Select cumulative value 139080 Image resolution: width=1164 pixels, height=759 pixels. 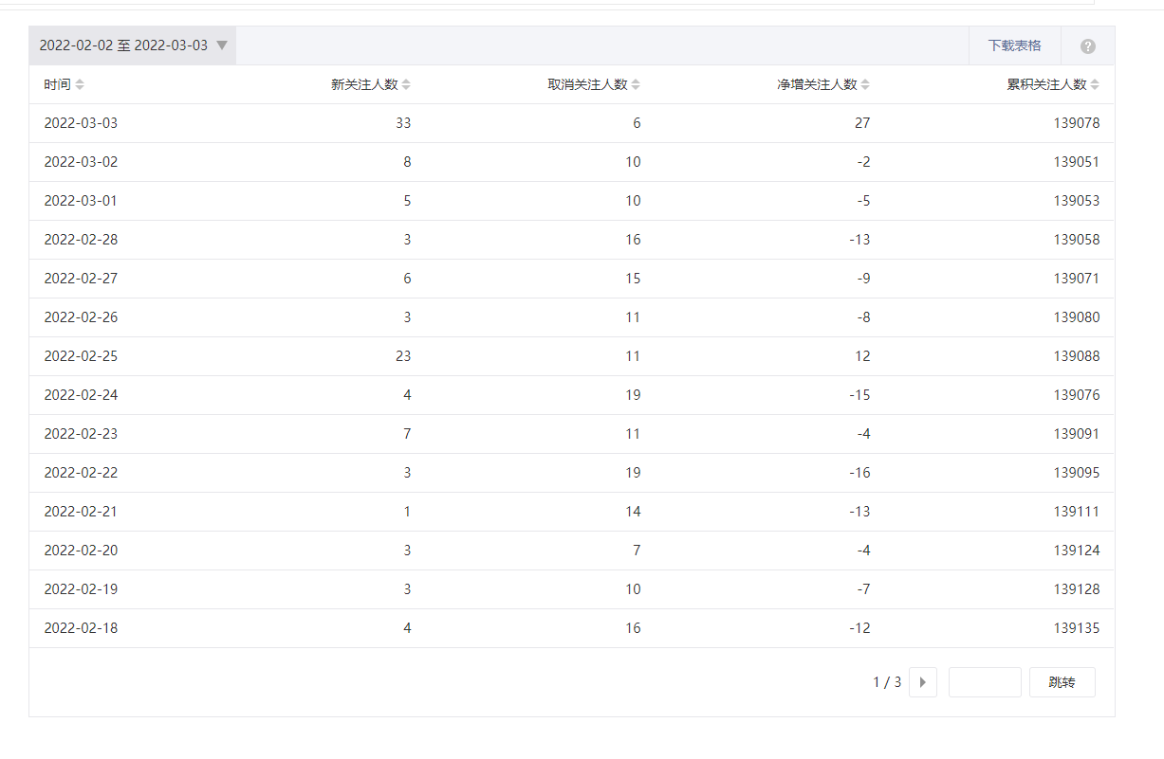click(1077, 317)
